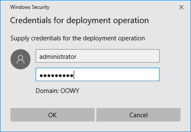Click the word administrator in username box
Image resolution: width=191 pixels, height=132 pixels.
[x=58, y=56]
